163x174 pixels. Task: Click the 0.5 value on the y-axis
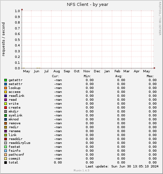17,40
